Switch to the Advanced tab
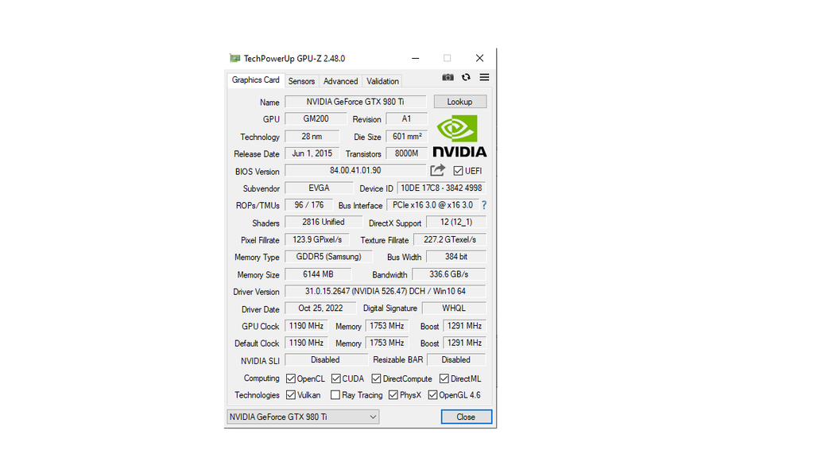 (x=340, y=81)
